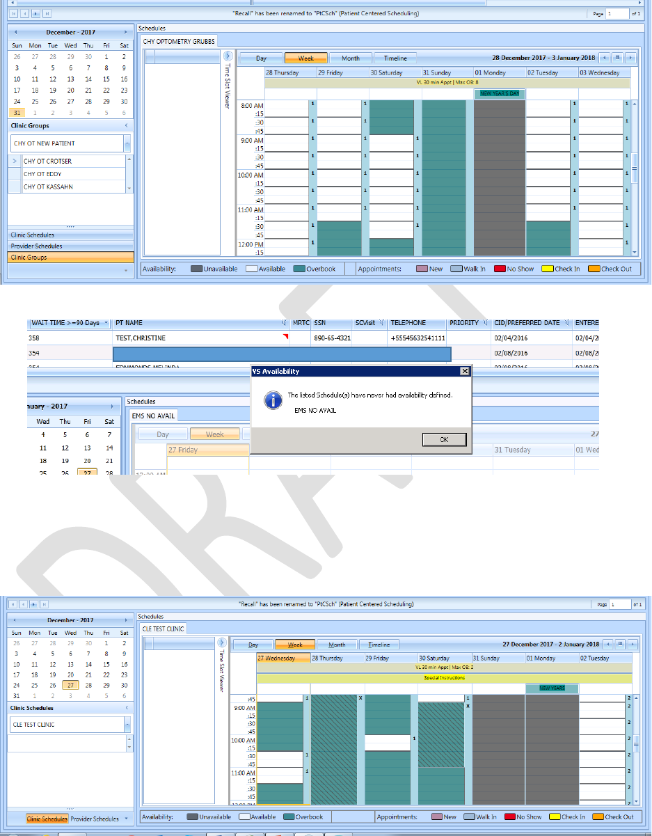Click No Show swatch in CHY OPTOMETRY GRUBBS legend
The image size is (652, 836).
tap(500, 269)
